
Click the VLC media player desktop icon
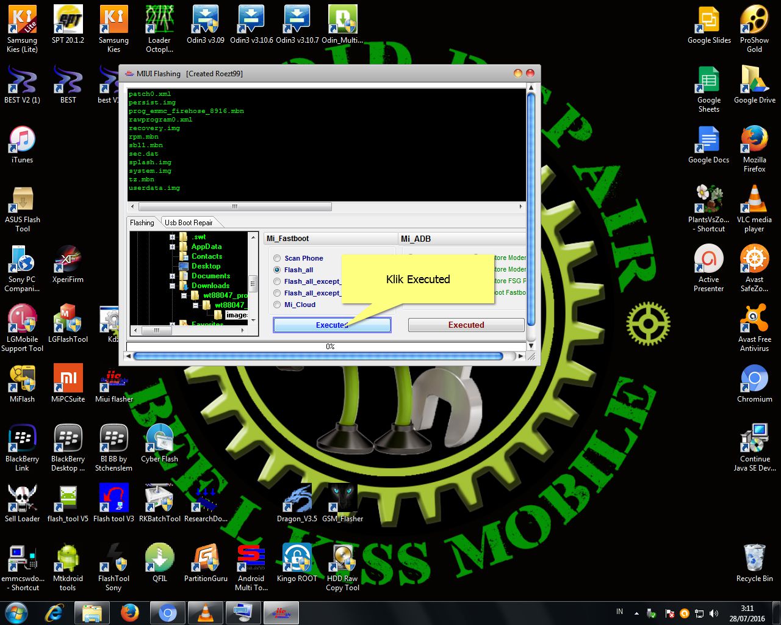(754, 209)
